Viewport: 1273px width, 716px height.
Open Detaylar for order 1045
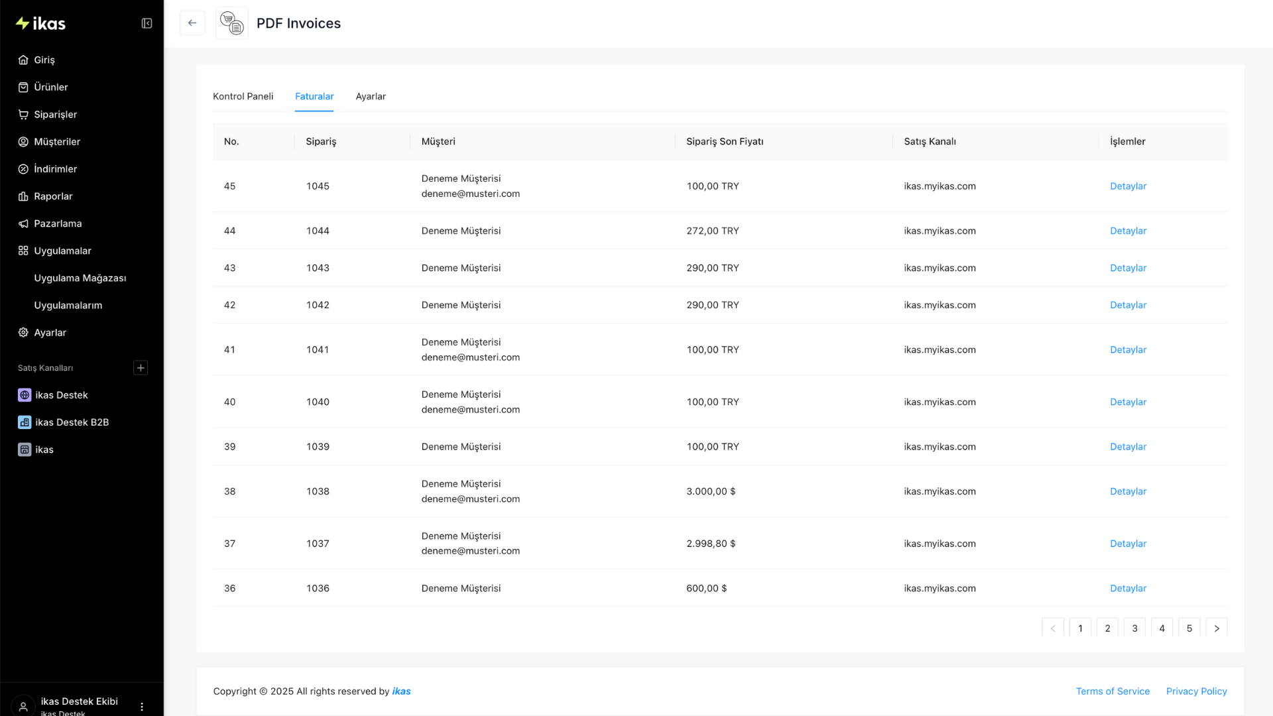[1128, 186]
